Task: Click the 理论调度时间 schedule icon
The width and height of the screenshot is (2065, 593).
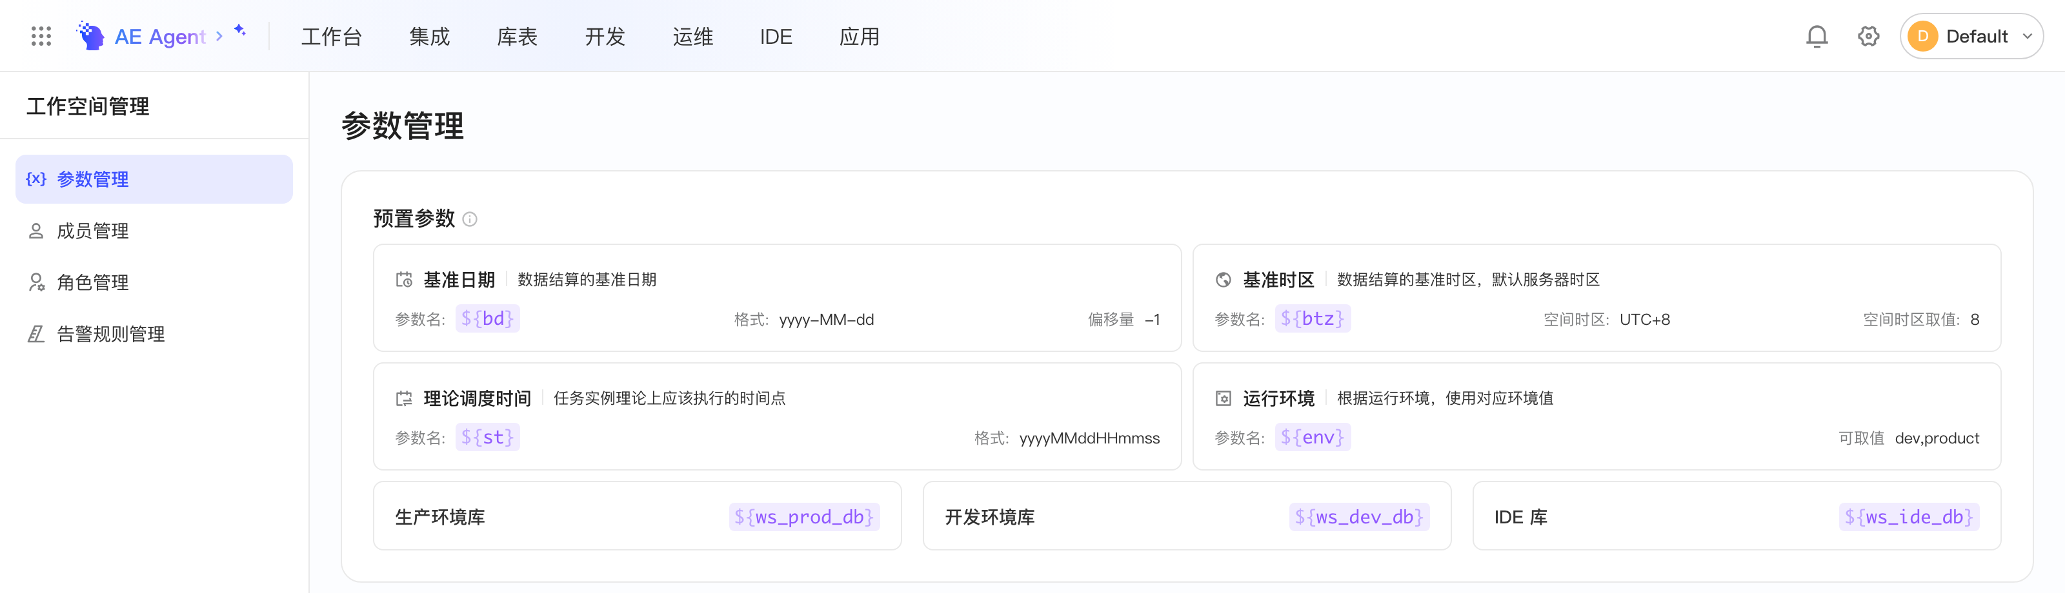Action: click(x=404, y=398)
